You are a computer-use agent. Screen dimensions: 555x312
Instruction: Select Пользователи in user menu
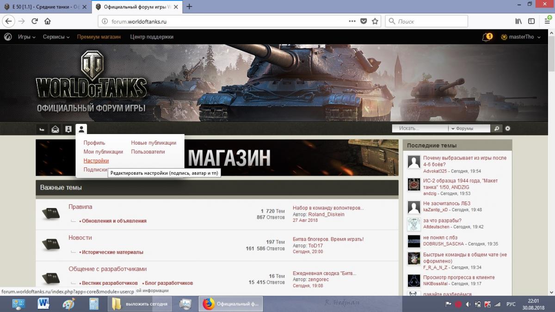[148, 152]
